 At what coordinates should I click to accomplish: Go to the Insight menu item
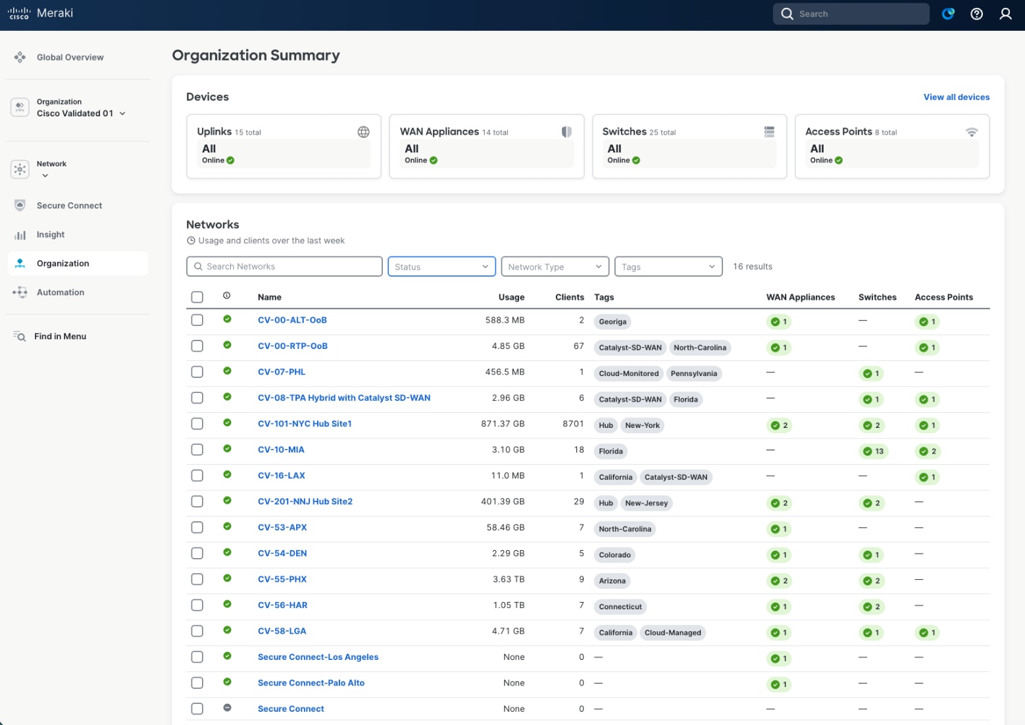pos(51,235)
